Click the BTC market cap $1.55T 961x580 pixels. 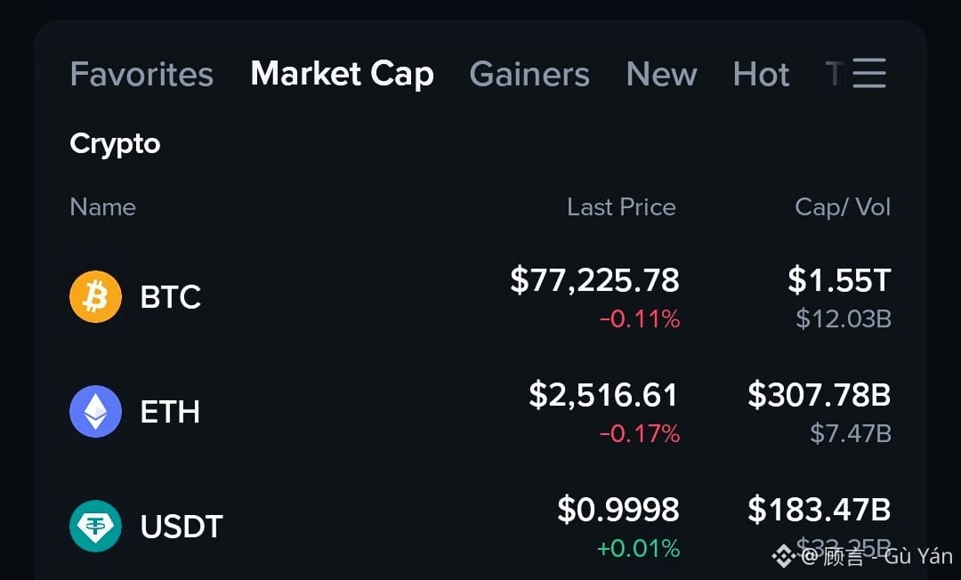click(839, 280)
